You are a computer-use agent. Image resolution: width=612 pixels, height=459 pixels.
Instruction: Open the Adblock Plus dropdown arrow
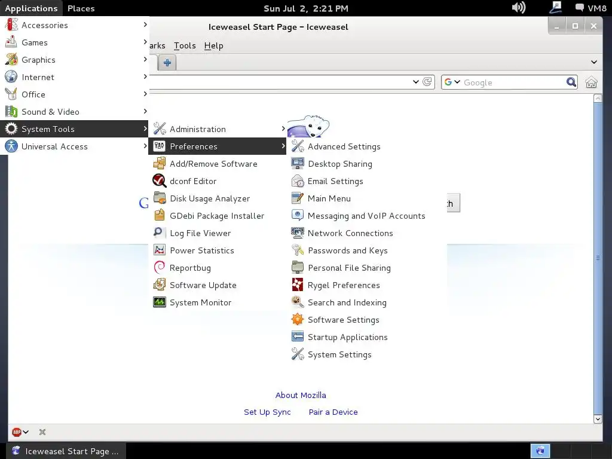26,432
